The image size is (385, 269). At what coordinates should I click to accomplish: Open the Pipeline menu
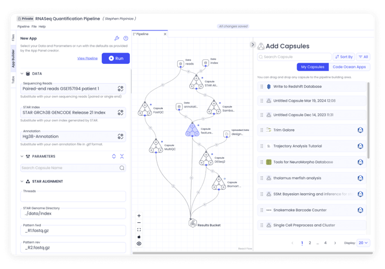tap(23, 26)
